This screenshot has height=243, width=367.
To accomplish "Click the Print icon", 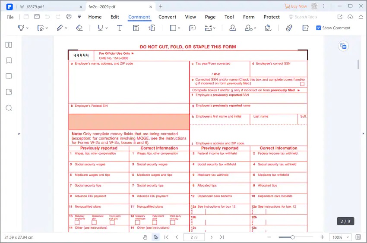I will click(69, 17).
